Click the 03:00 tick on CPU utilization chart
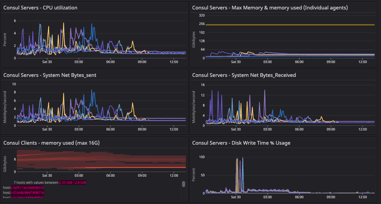This screenshot has width=381, height=204. click(x=79, y=62)
